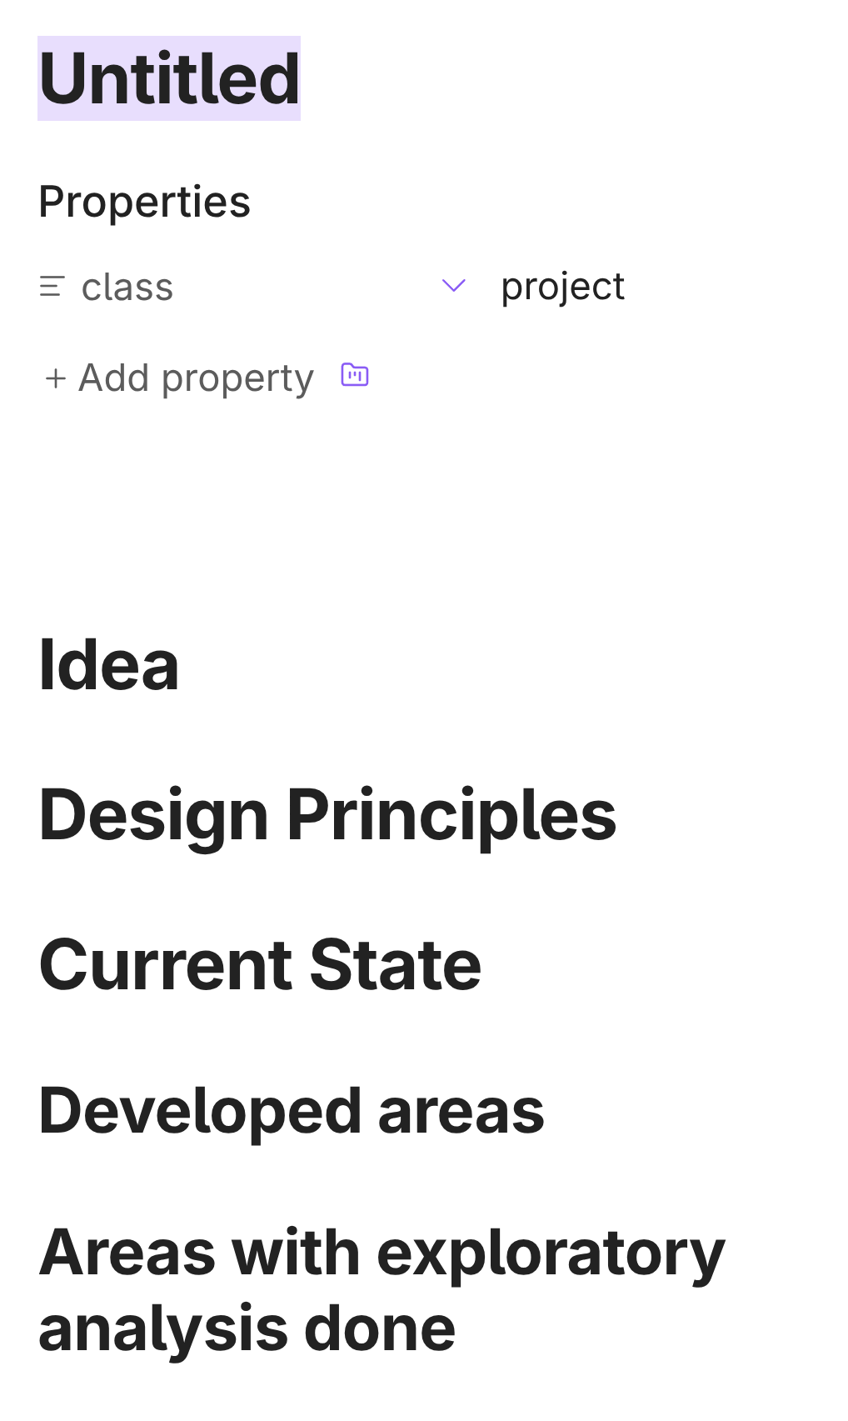Click the 'class' property name

127,288
